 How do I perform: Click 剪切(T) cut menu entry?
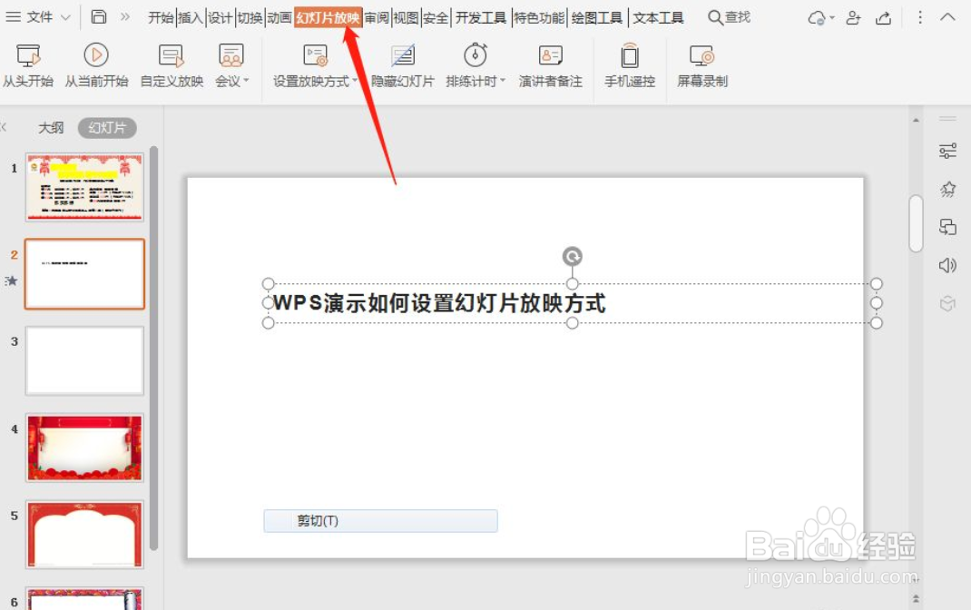click(380, 521)
